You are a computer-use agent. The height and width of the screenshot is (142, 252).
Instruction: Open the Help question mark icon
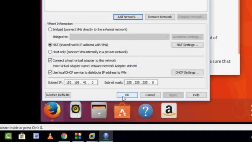pos(146,111)
